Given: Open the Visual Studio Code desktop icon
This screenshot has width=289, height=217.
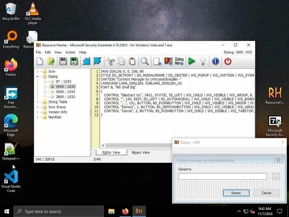Looking at the screenshot, I should pos(11,181).
